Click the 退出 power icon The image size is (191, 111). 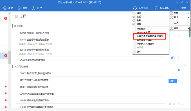point(134,52)
